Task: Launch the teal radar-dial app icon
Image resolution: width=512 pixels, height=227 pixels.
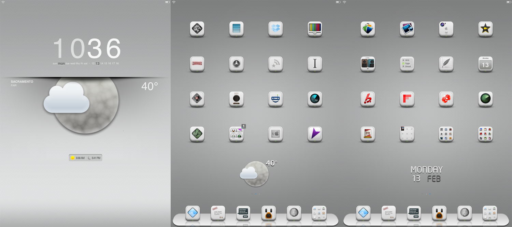Action: [315, 99]
